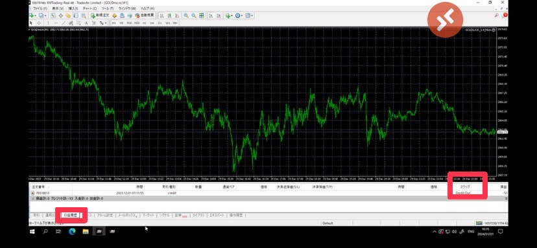This screenshot has width=537, height=248.
Task: Select the Text Label tool
Action: 94,23
